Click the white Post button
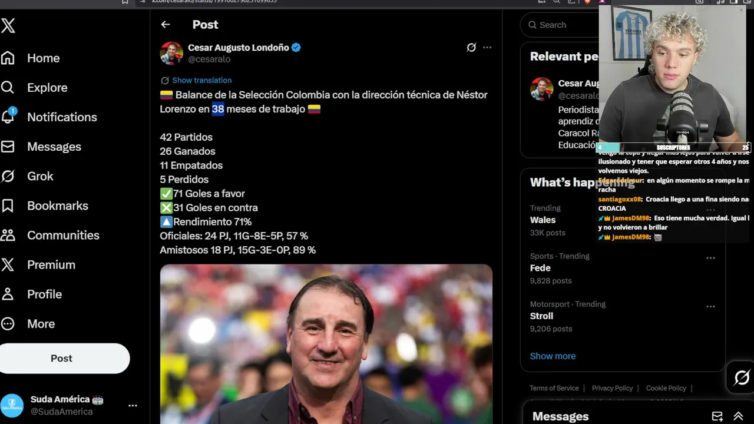The height and width of the screenshot is (424, 754). [61, 358]
